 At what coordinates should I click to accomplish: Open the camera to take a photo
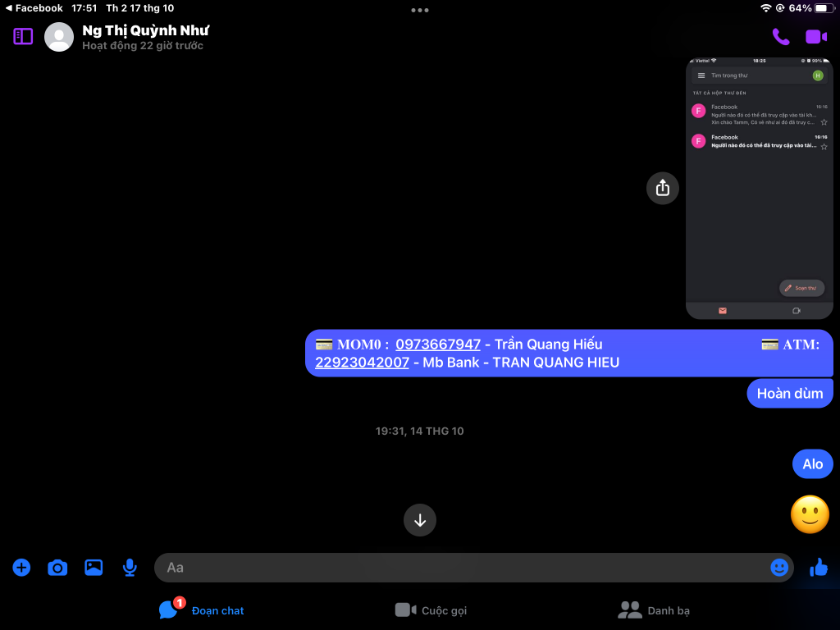point(57,568)
